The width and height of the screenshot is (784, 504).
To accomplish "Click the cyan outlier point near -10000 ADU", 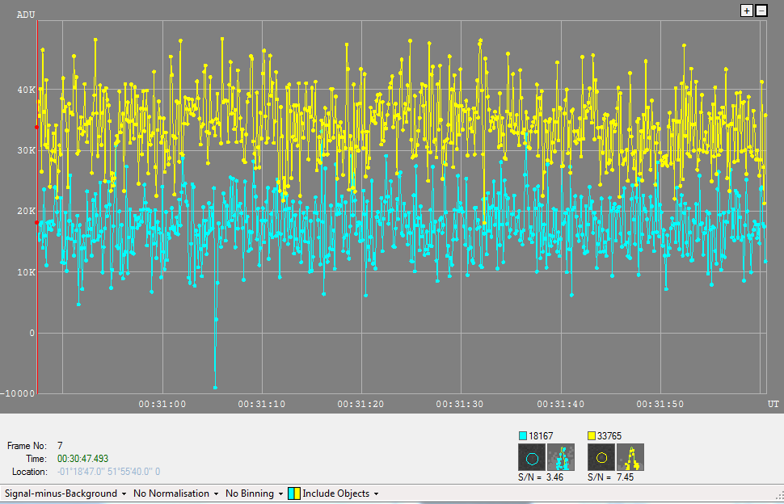I will pyautogui.click(x=216, y=387).
